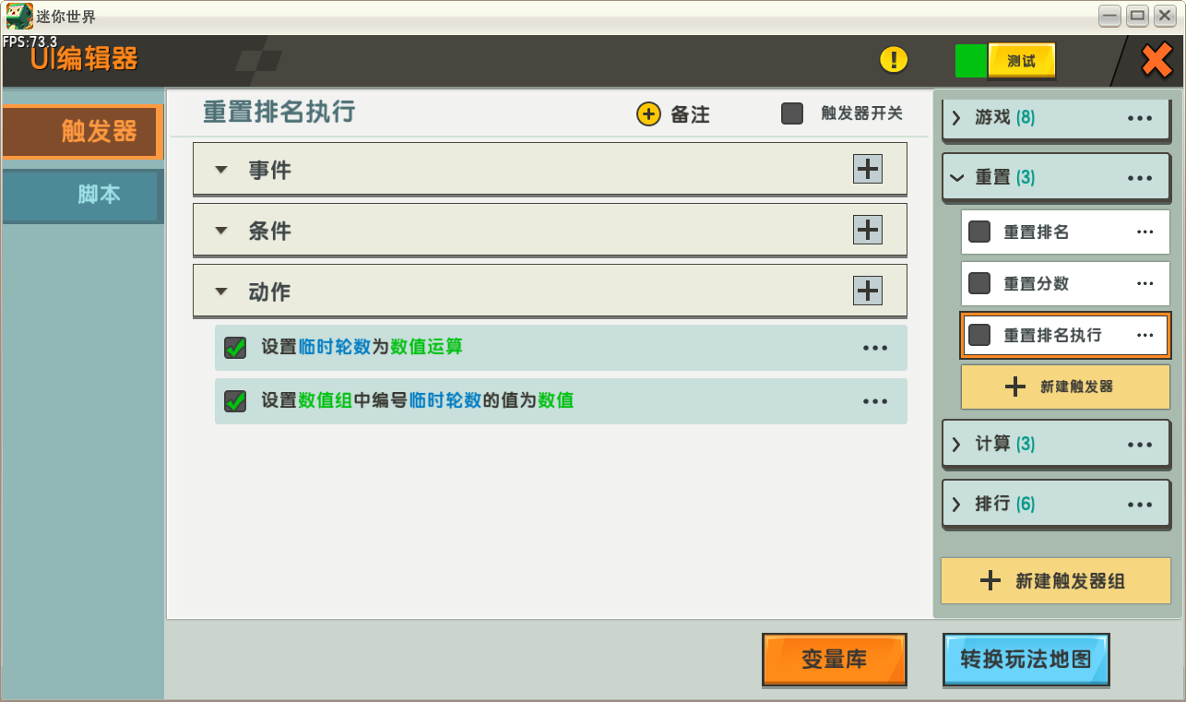Click the 转换玩法地图 button
Viewport: 1186px width, 702px height.
[1026, 660]
